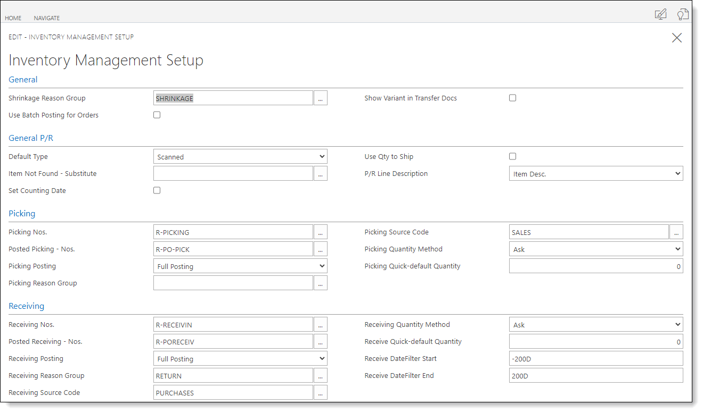
Task: Open lookup for Posted Receiving - Nos.
Action: tap(320, 342)
